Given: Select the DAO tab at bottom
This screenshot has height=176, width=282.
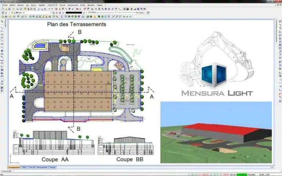Looking at the screenshot, I should point(24,168).
